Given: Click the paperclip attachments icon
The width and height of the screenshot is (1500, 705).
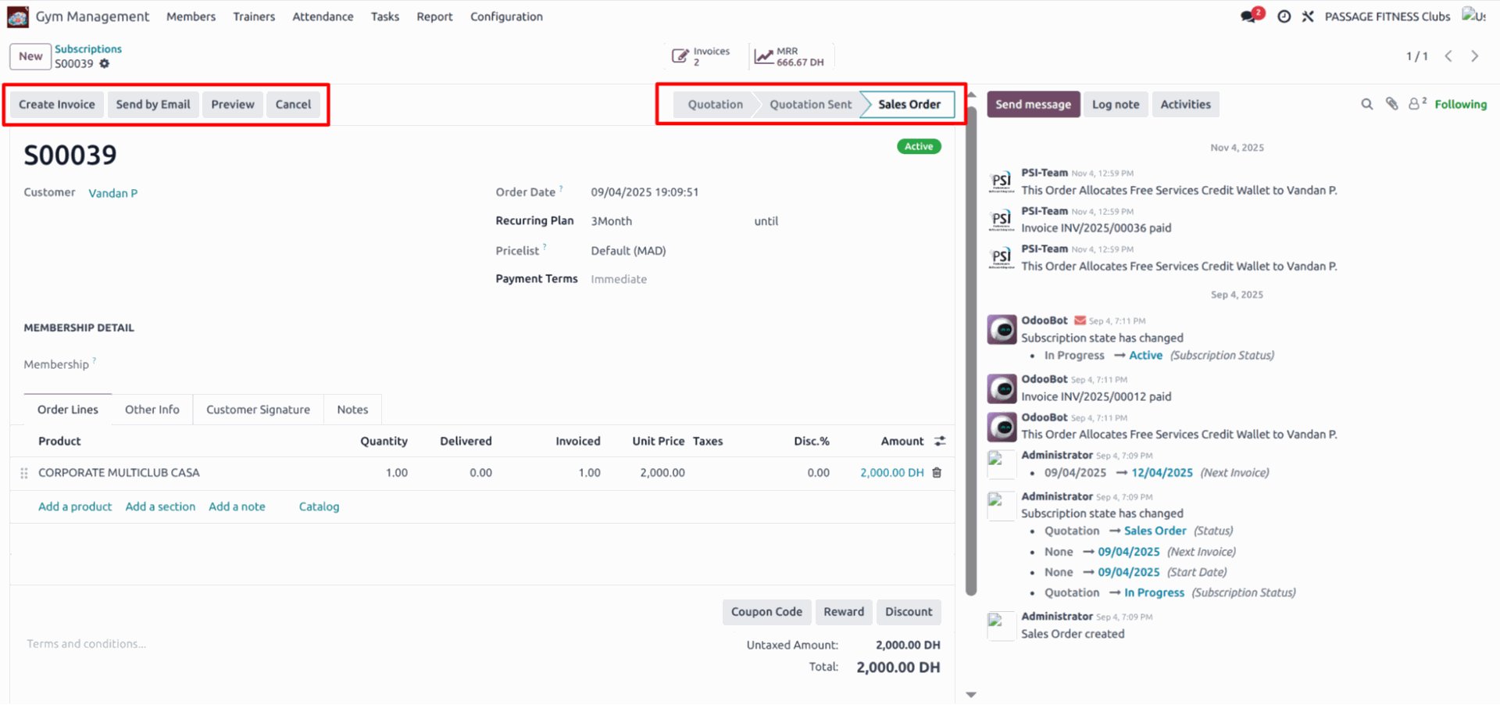Looking at the screenshot, I should point(1391,104).
